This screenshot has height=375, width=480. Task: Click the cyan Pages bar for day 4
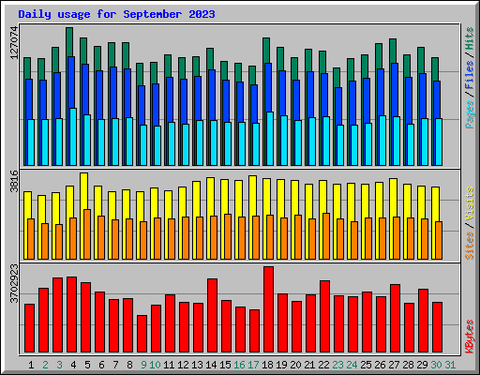pyautogui.click(x=73, y=137)
